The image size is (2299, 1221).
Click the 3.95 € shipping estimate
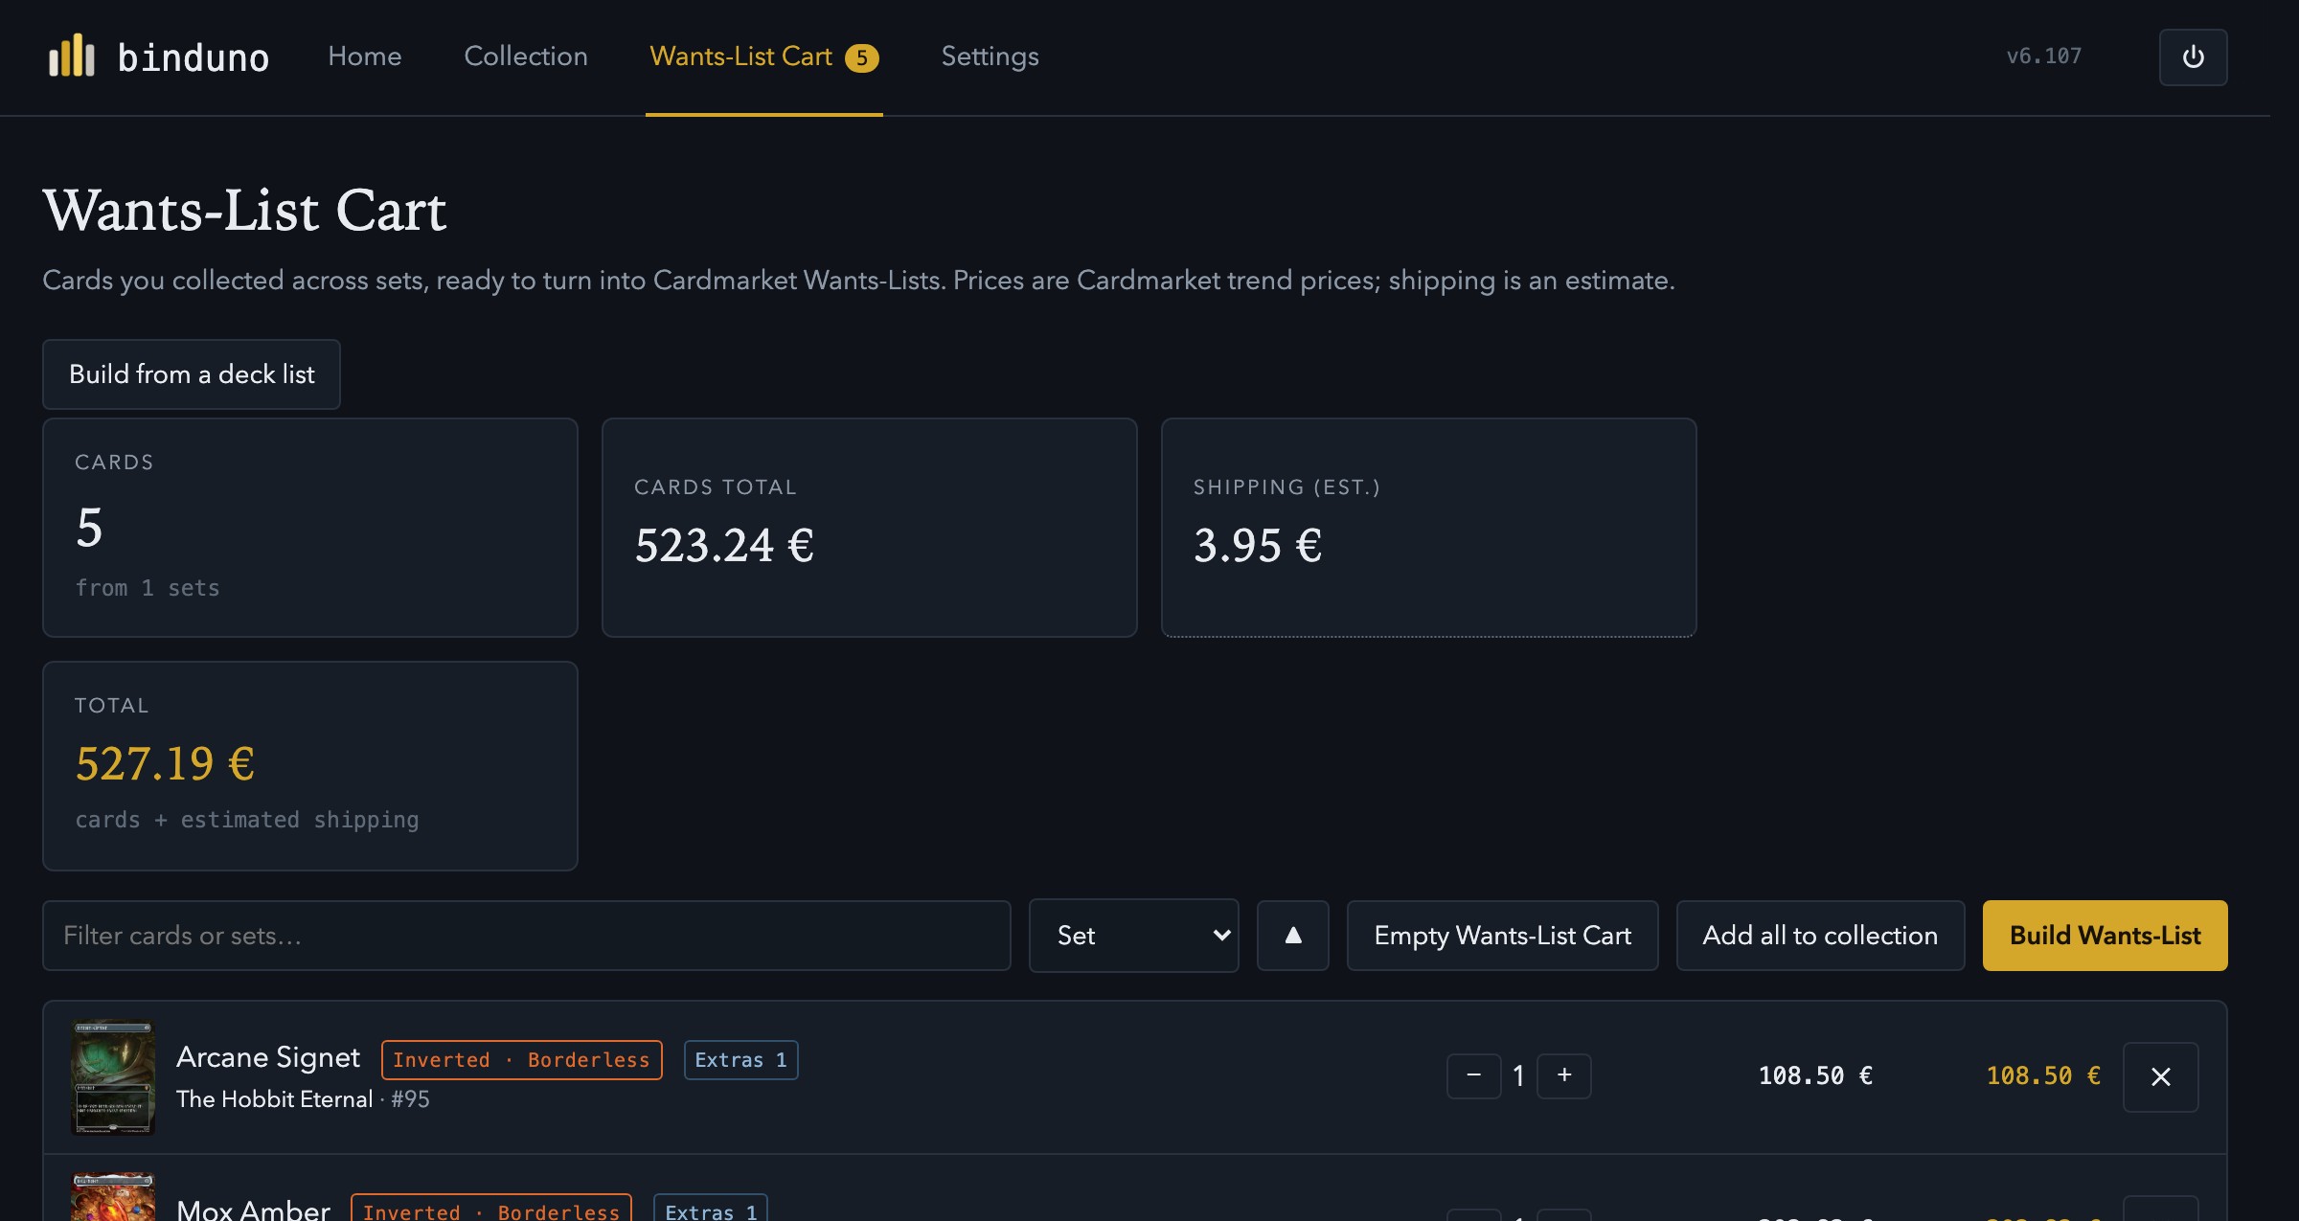1258,546
